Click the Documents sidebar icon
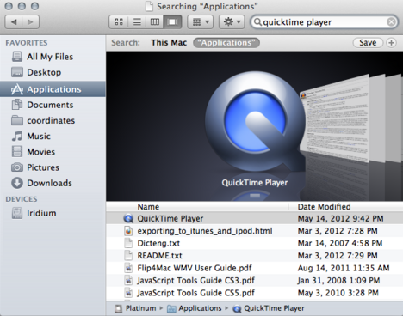The width and height of the screenshot is (403, 316). pos(17,105)
